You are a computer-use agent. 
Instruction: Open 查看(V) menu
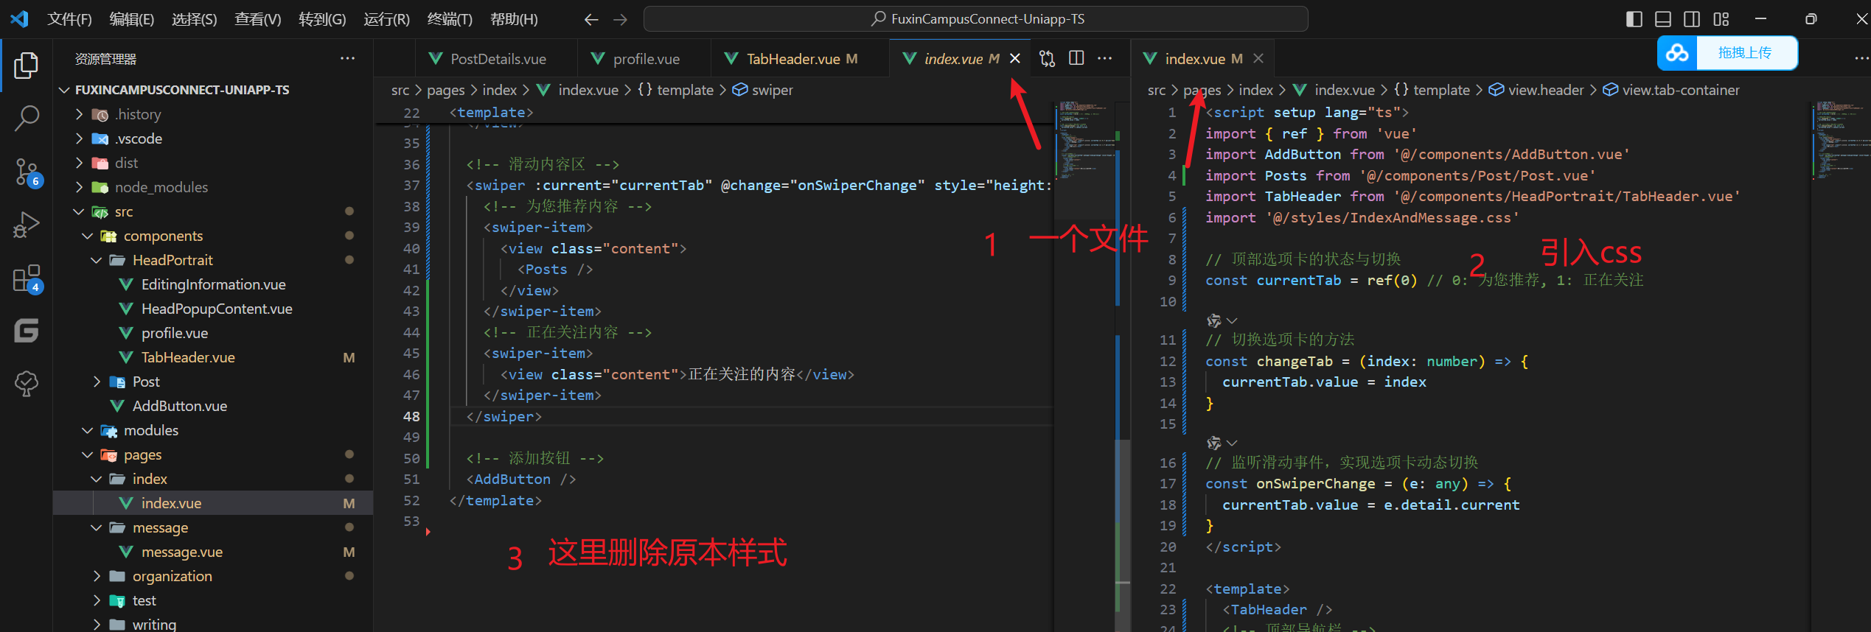[258, 19]
